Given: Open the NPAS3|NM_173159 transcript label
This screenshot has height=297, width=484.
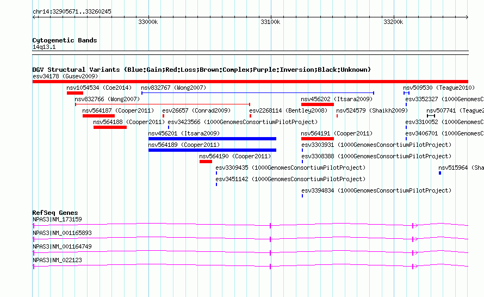Looking at the screenshot, I should 57,220.
